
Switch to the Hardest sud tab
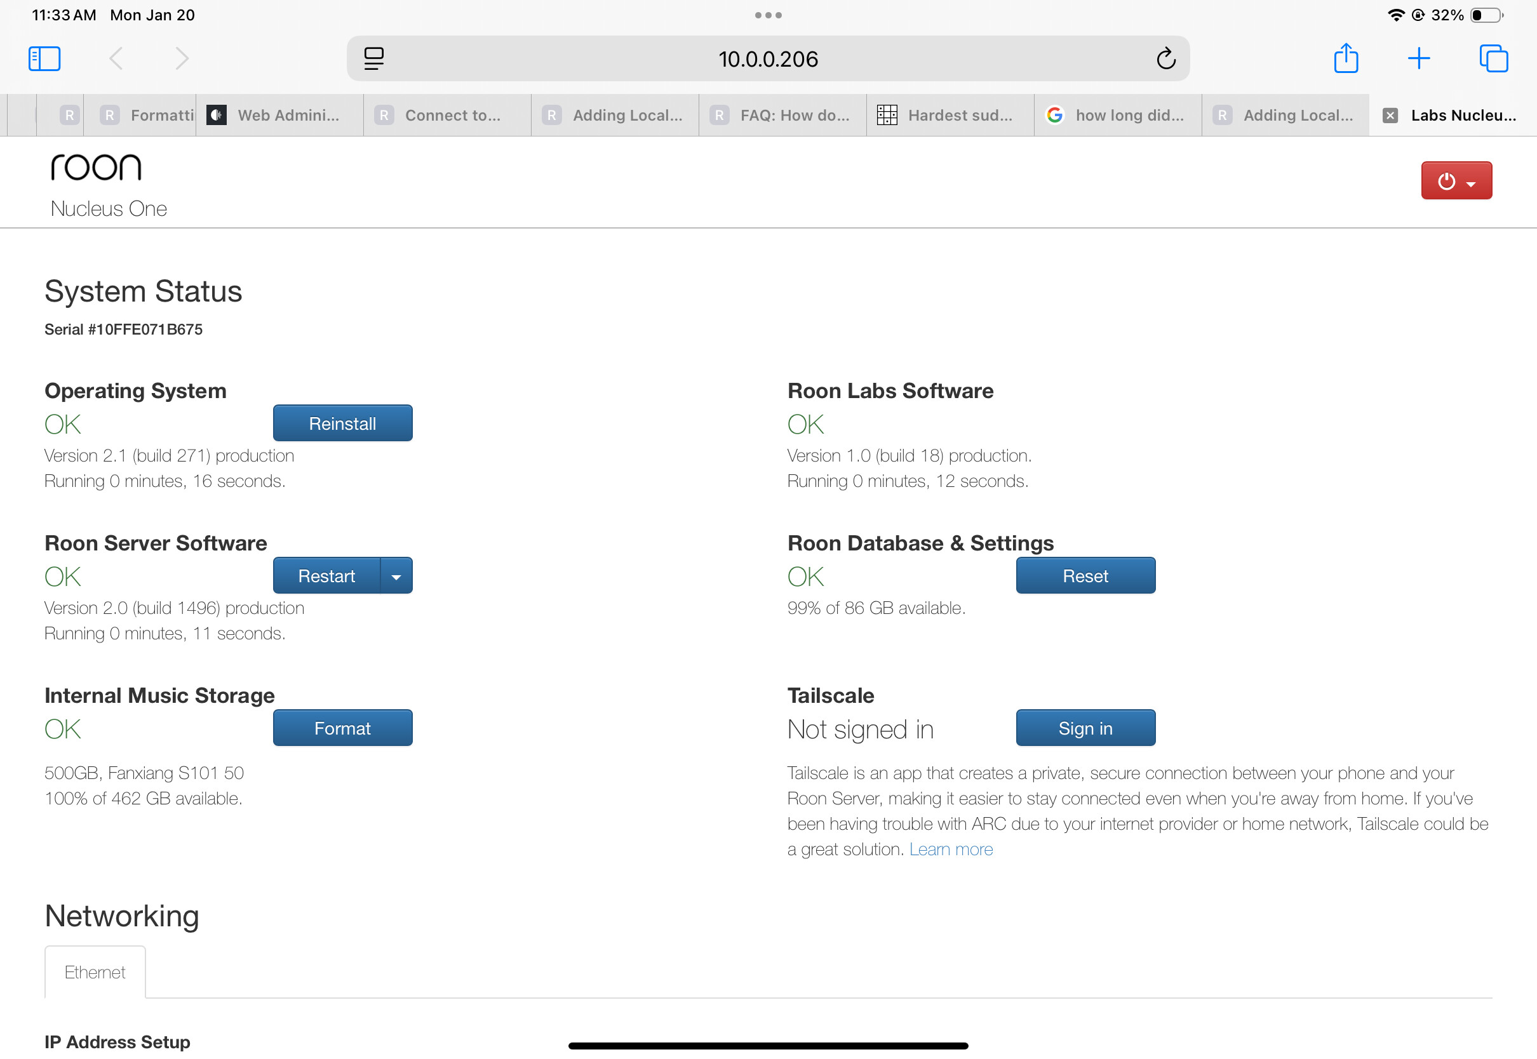[x=950, y=116]
